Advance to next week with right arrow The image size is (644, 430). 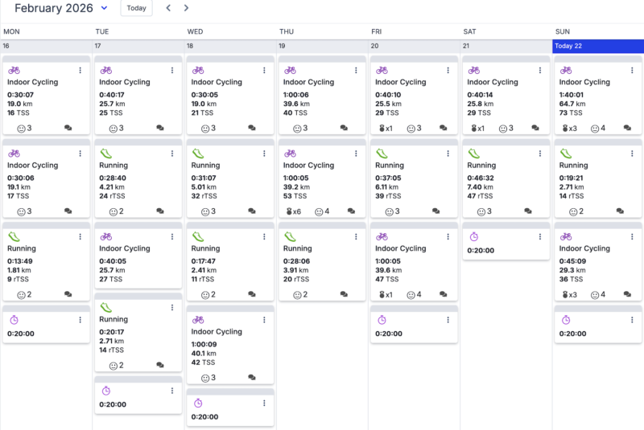coord(187,8)
